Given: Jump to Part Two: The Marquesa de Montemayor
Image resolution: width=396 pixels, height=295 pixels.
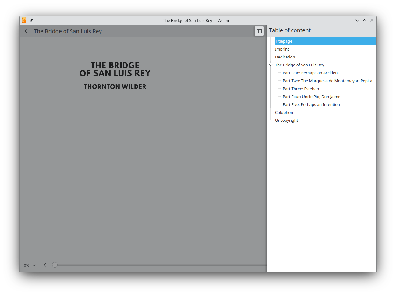Looking at the screenshot, I should coord(327,81).
